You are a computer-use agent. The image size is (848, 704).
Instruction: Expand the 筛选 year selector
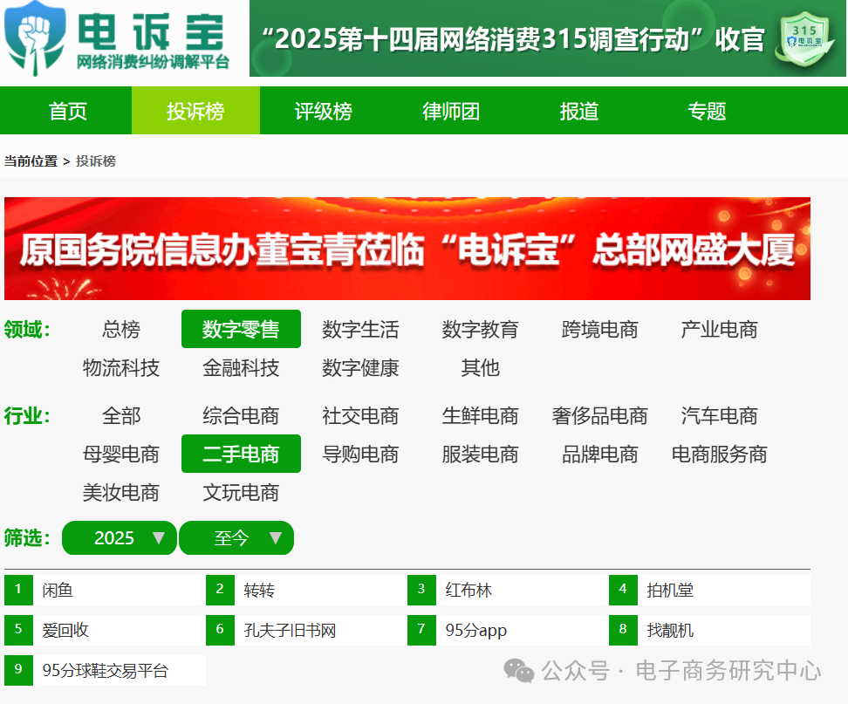(119, 538)
